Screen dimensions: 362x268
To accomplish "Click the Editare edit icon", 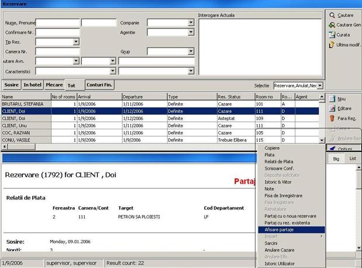I will point(332,108).
